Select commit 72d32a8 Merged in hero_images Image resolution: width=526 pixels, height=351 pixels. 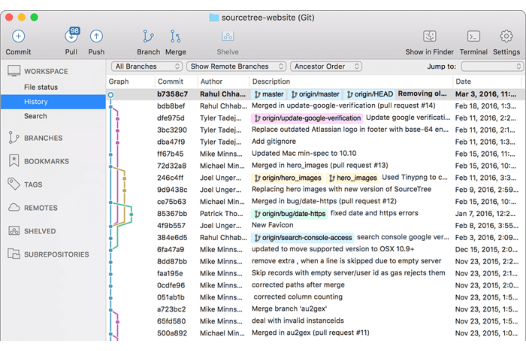pos(316,166)
